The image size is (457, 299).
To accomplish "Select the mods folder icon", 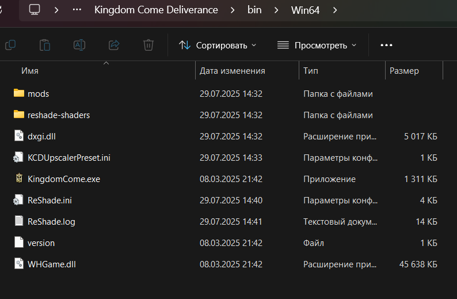I will click(19, 93).
